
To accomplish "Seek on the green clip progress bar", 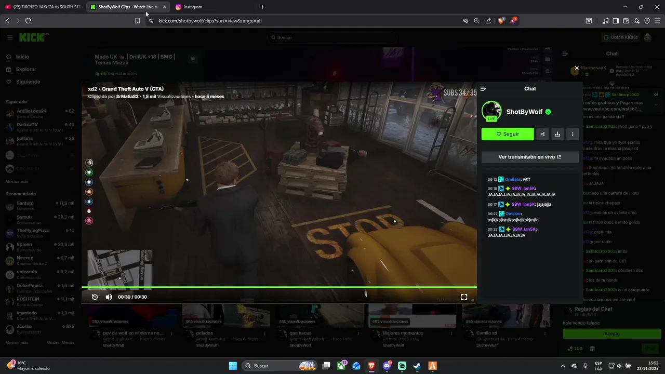I will point(279,287).
